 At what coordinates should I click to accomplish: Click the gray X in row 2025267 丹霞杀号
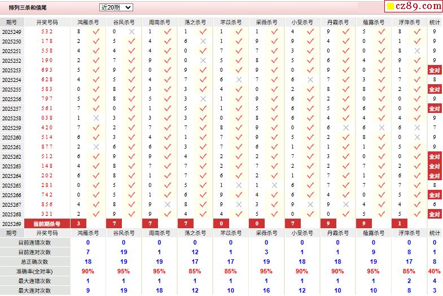346,204
